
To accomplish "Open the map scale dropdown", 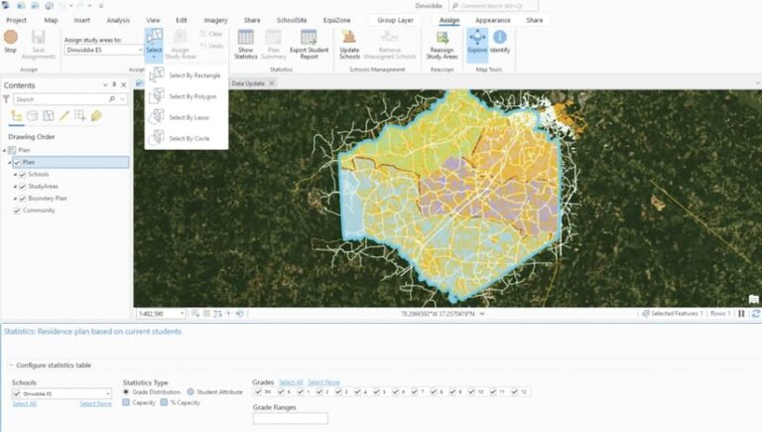I will 182,314.
